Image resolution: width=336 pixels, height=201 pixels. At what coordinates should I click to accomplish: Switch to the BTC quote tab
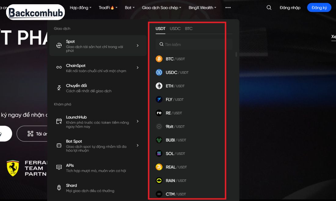coord(188,29)
